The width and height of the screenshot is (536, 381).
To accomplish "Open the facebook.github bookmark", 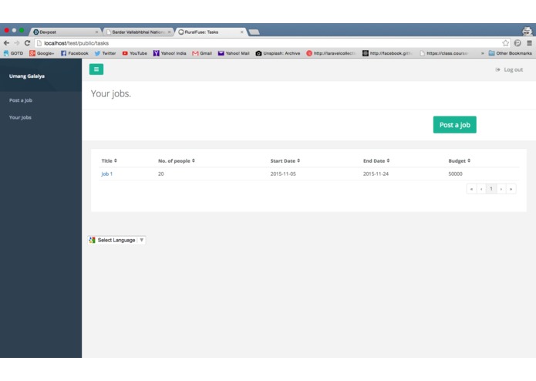I will tap(387, 53).
